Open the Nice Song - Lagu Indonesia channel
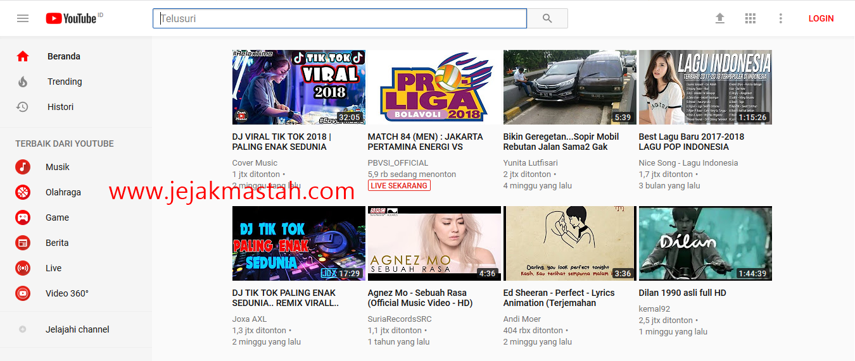 coord(688,163)
